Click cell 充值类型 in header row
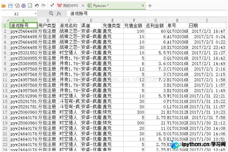Viewport: 228px width, 152px height. (x=113, y=26)
